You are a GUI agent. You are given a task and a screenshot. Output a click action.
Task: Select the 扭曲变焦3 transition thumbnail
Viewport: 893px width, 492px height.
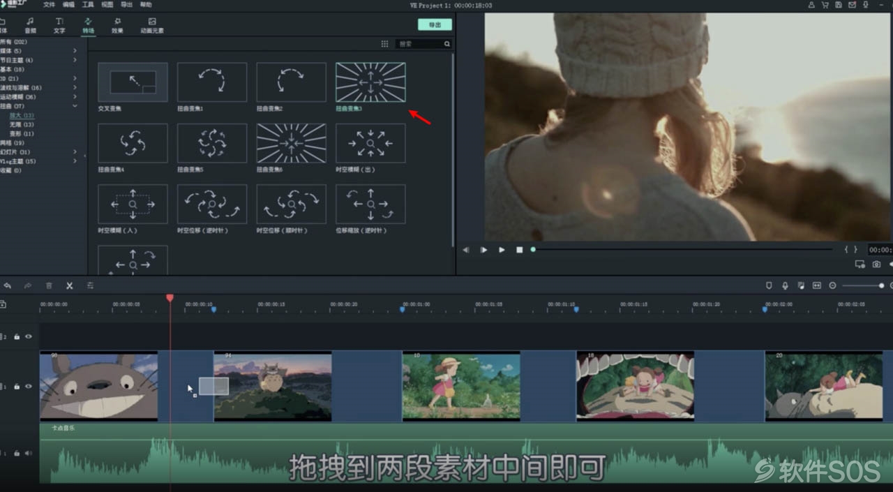370,82
